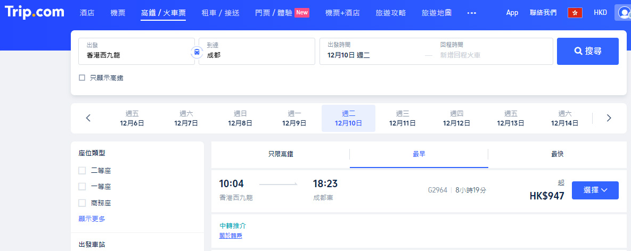
Task: Open the Hong Kong flag region selector
Action: [575, 13]
